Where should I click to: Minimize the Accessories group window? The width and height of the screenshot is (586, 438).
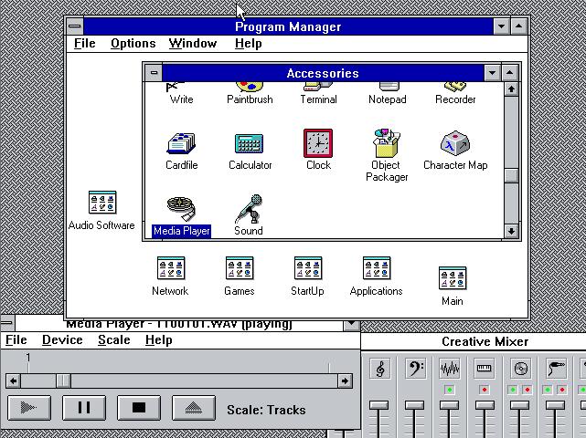click(492, 73)
